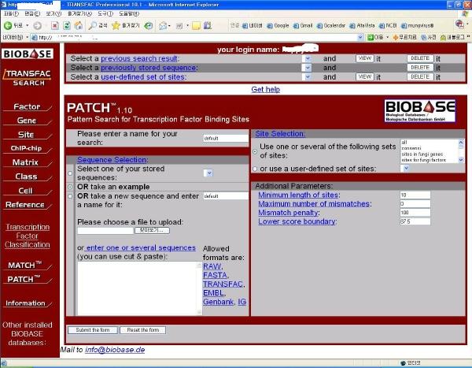472x368 pixels.
Task: Select the 'OR take an example' radio button
Action: [70, 187]
